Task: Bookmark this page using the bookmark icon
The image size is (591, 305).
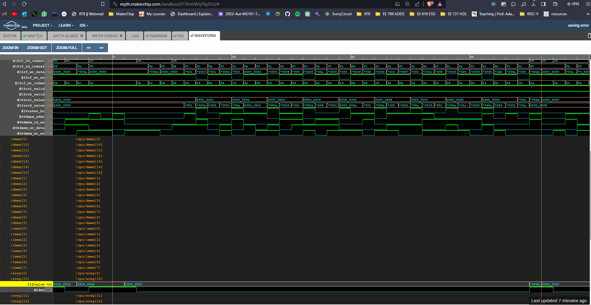Action: pyautogui.click(x=103, y=4)
